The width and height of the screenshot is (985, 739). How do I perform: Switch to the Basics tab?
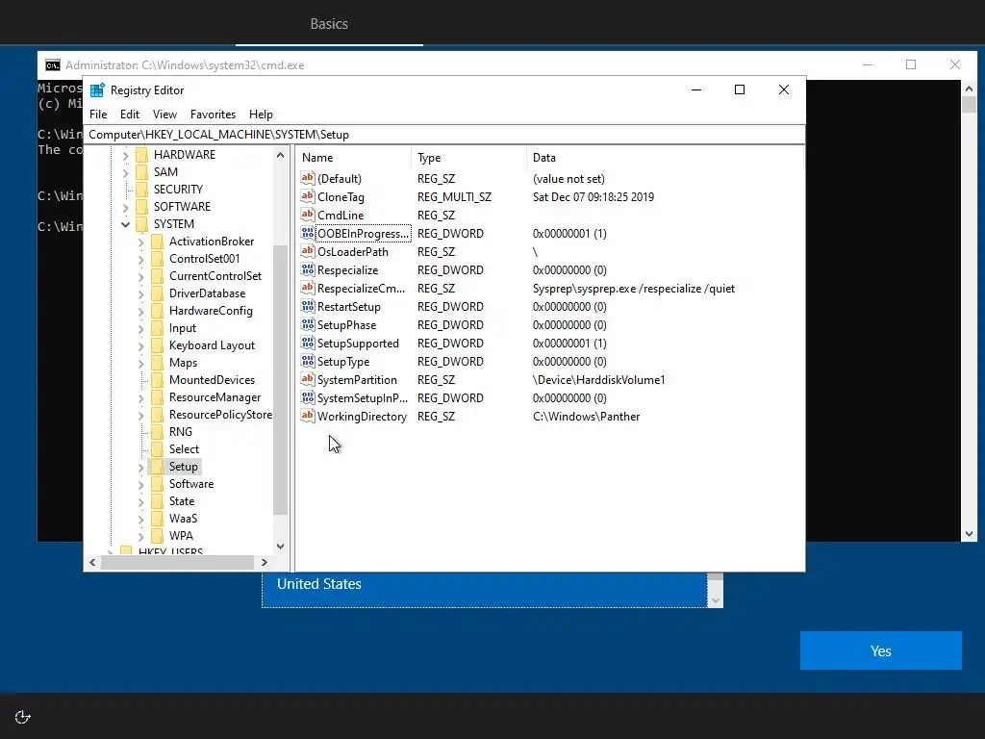point(329,24)
